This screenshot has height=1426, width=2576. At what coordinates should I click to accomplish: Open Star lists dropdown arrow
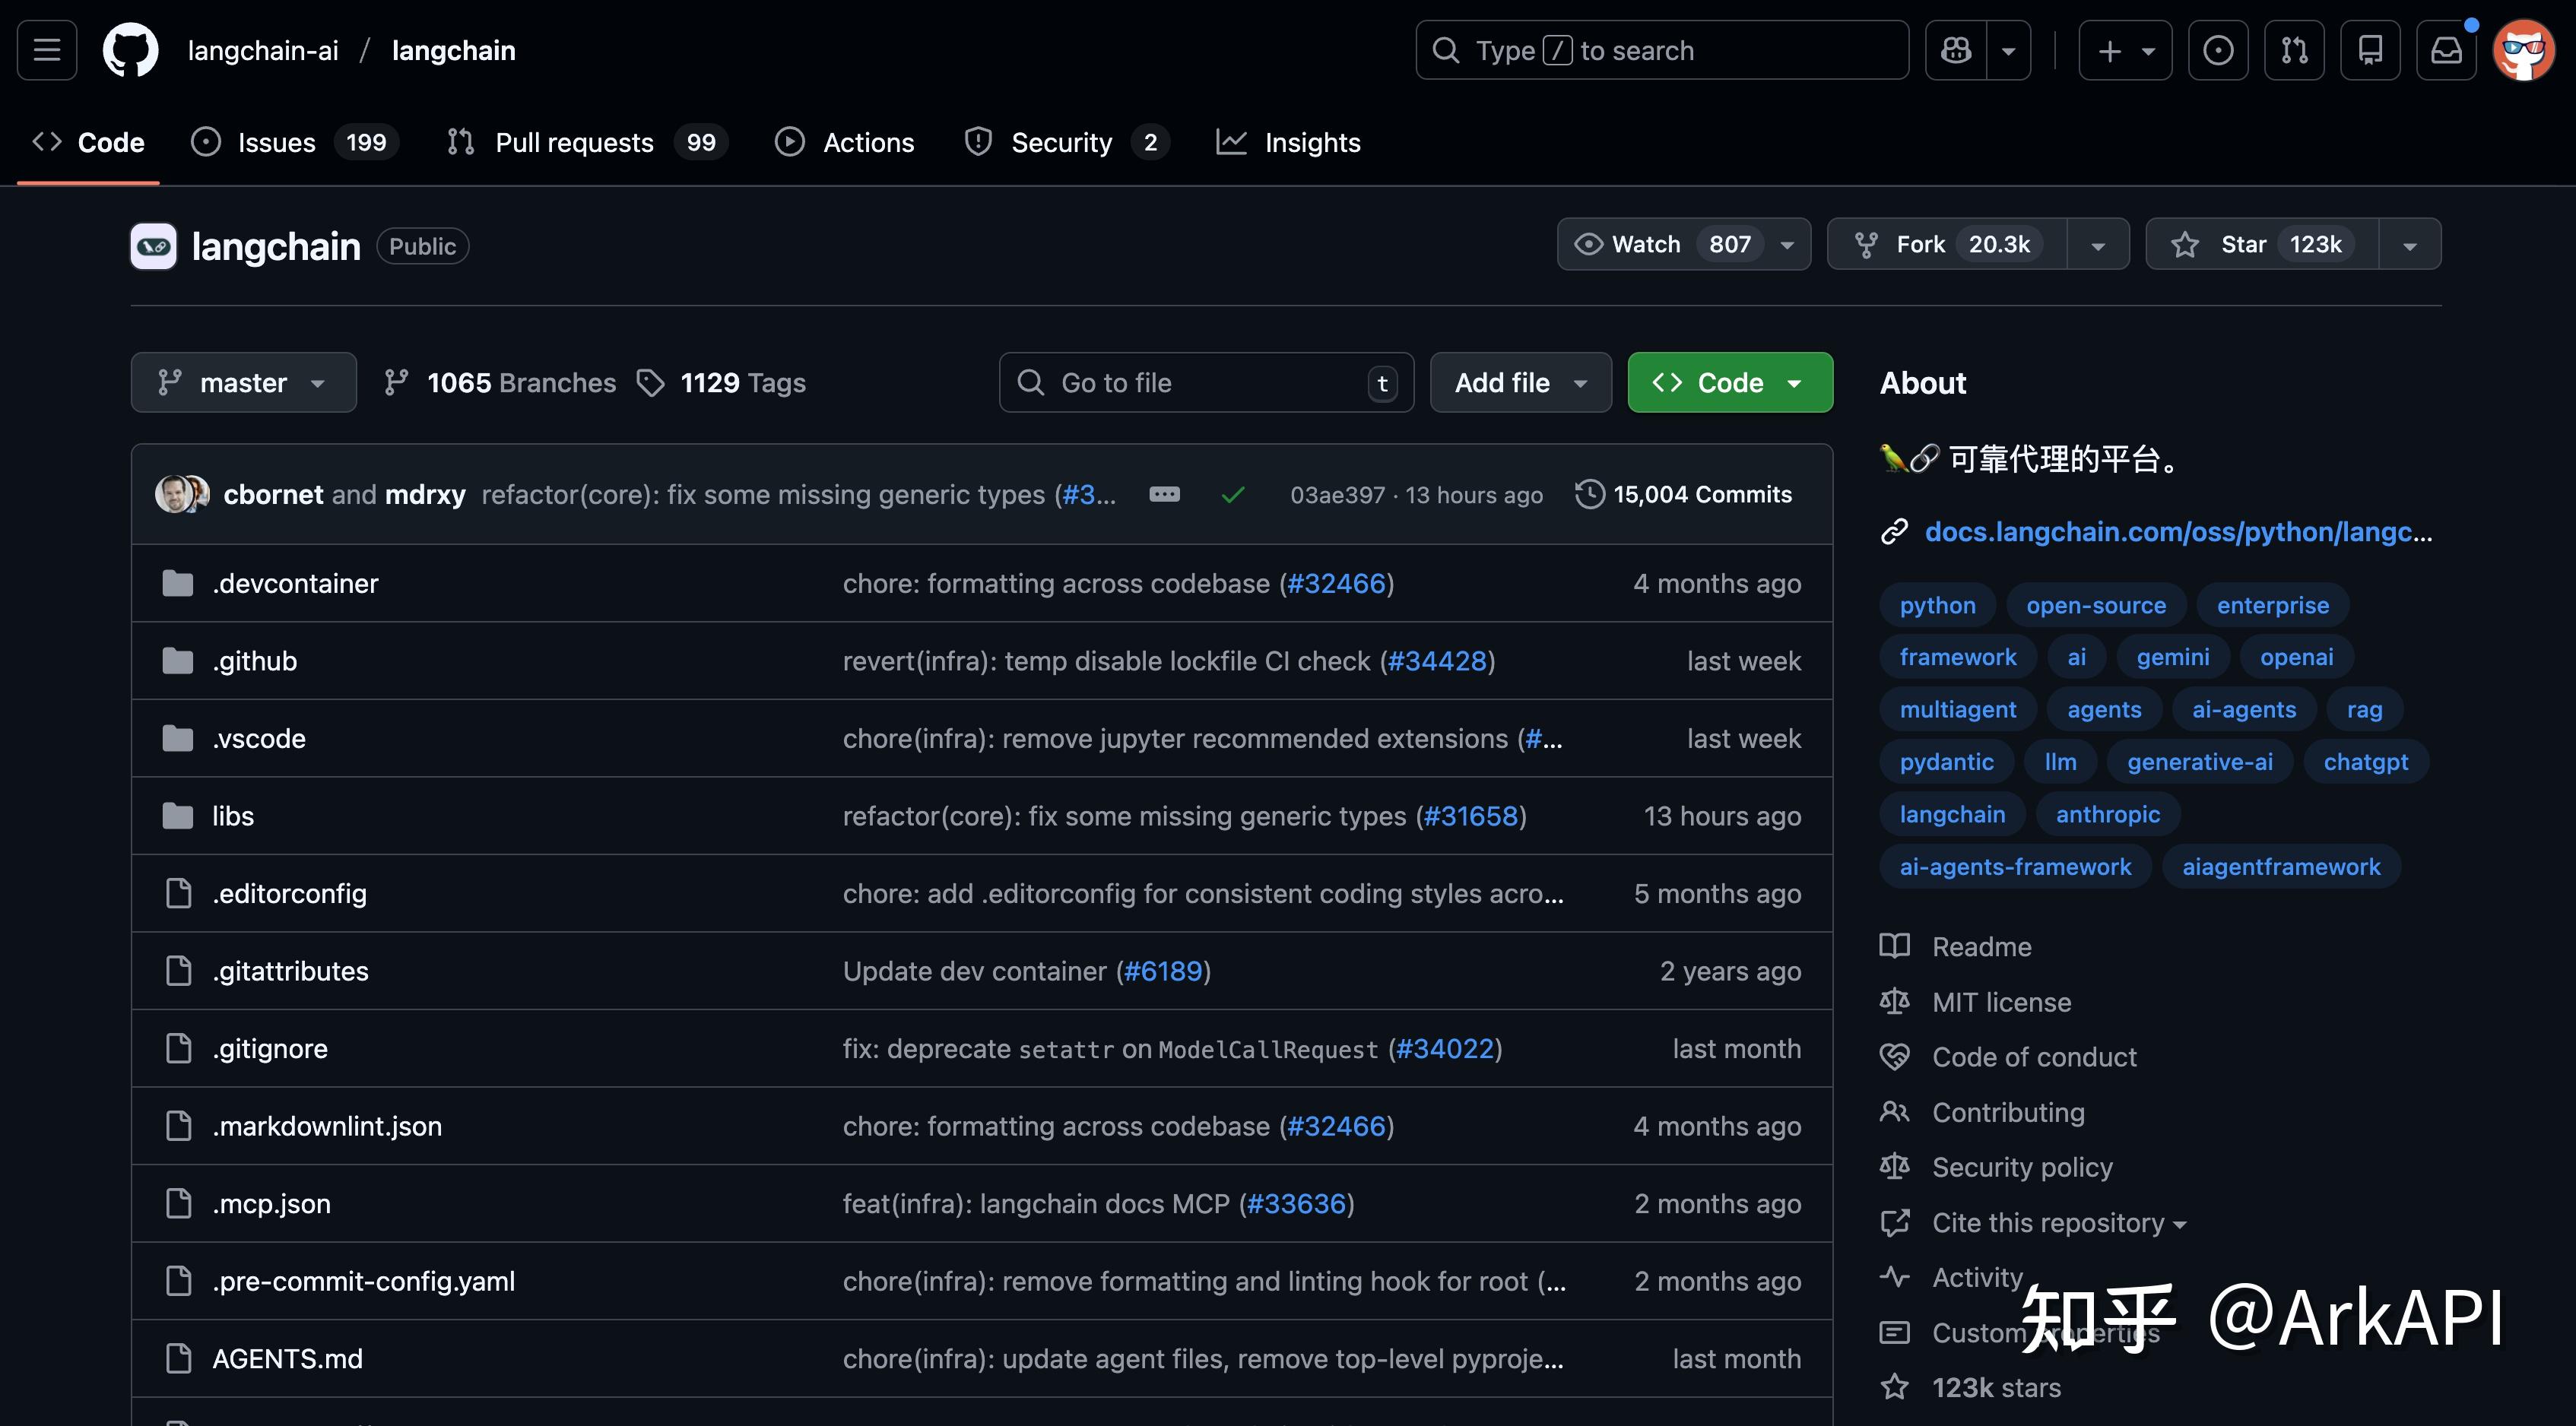pos(2409,244)
